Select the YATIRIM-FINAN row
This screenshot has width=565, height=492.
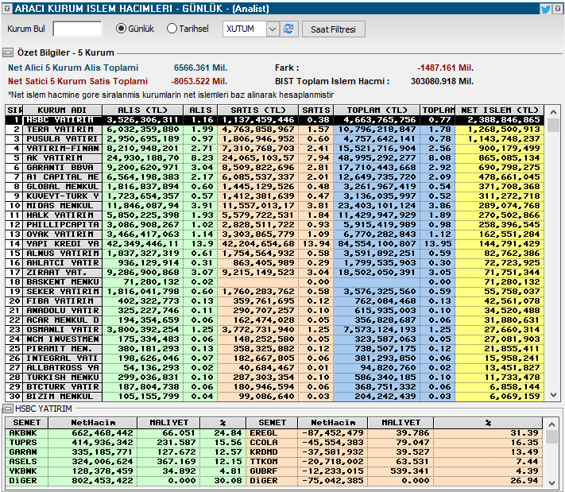pyautogui.click(x=275, y=149)
